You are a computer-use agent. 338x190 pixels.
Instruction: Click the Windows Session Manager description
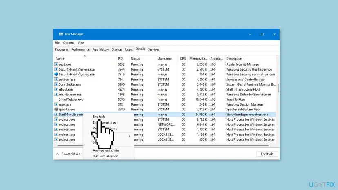coord(245,104)
